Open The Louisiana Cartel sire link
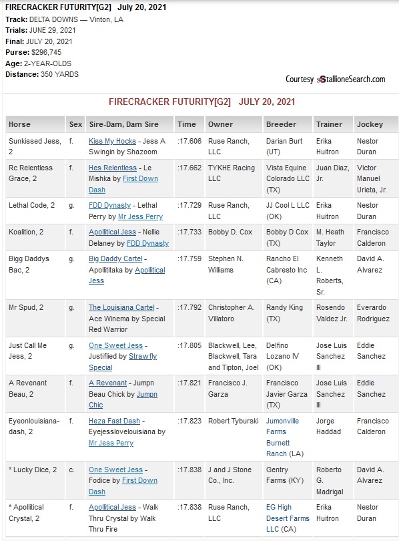The height and width of the screenshot is (541, 399). (x=121, y=307)
